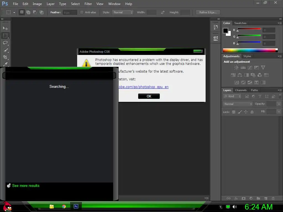Viewport: 283px width, 212px height.
Task: Open the Image menu
Action: pos(37,4)
